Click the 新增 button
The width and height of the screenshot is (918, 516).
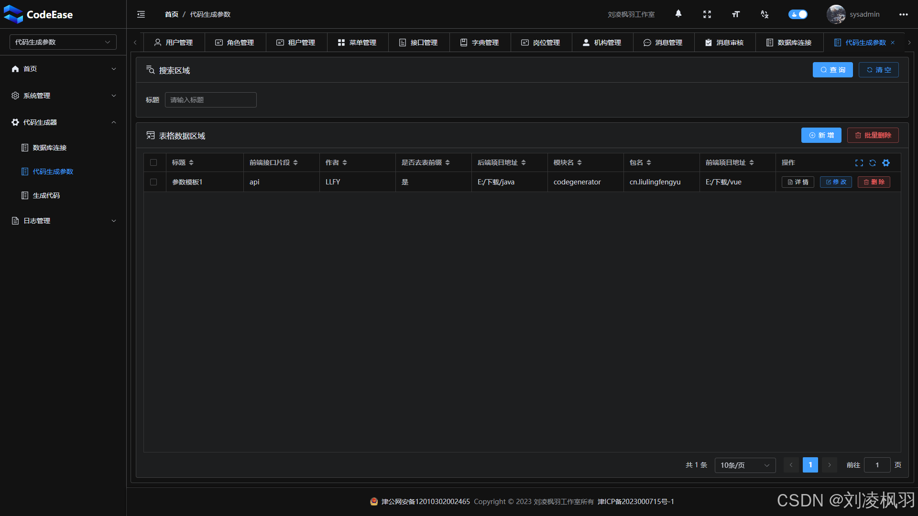[821, 135]
